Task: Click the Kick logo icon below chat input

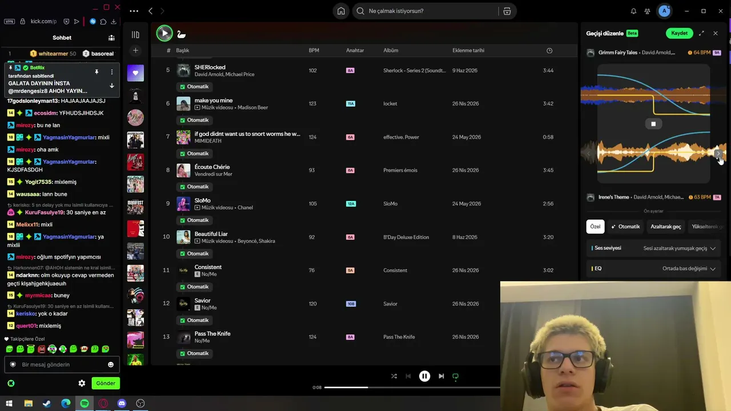Action: [11, 383]
